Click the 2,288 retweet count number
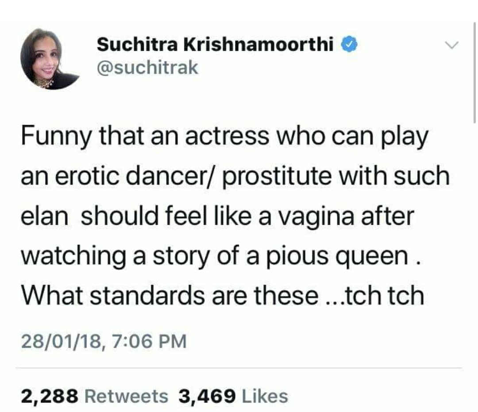Image resolution: width=478 pixels, height=412 pixels. 50,395
